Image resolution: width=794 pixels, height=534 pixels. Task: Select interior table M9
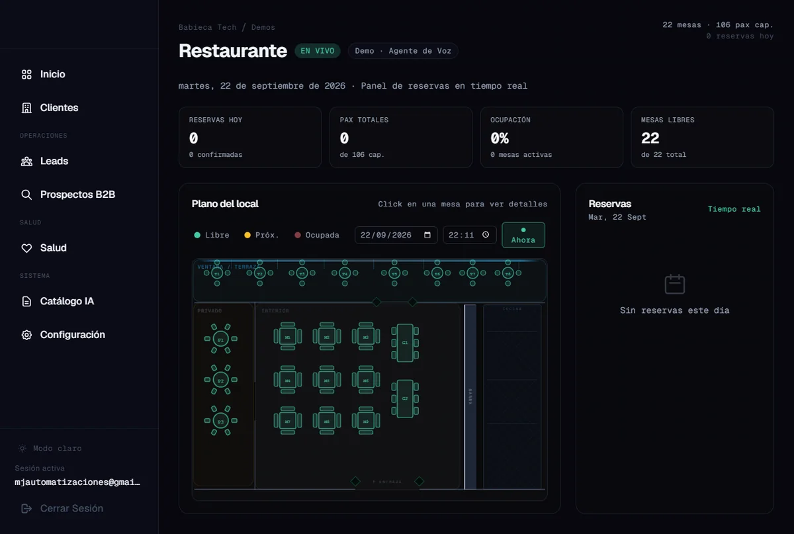[x=365, y=421]
